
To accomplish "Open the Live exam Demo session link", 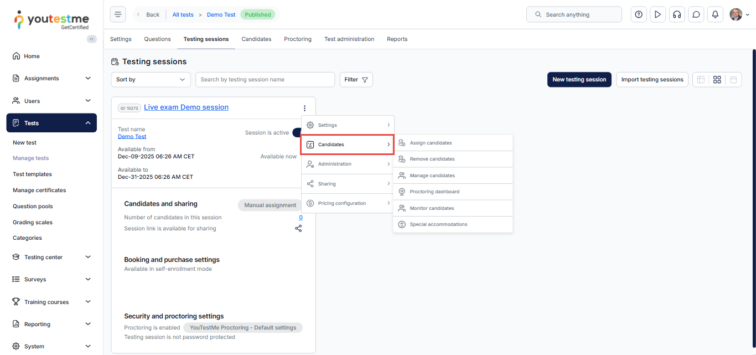I will coord(186,107).
